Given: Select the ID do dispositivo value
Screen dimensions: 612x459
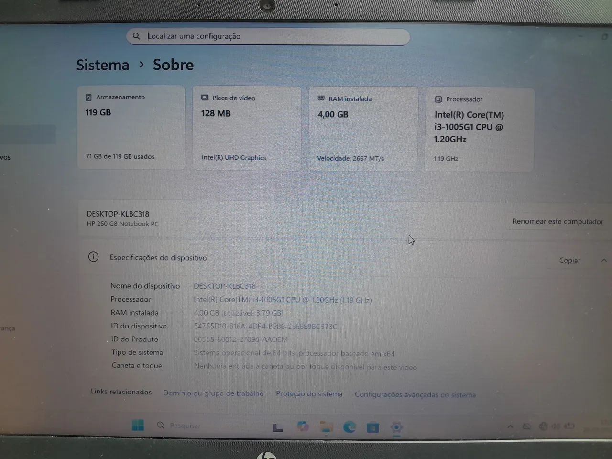Looking at the screenshot, I should [x=265, y=326].
